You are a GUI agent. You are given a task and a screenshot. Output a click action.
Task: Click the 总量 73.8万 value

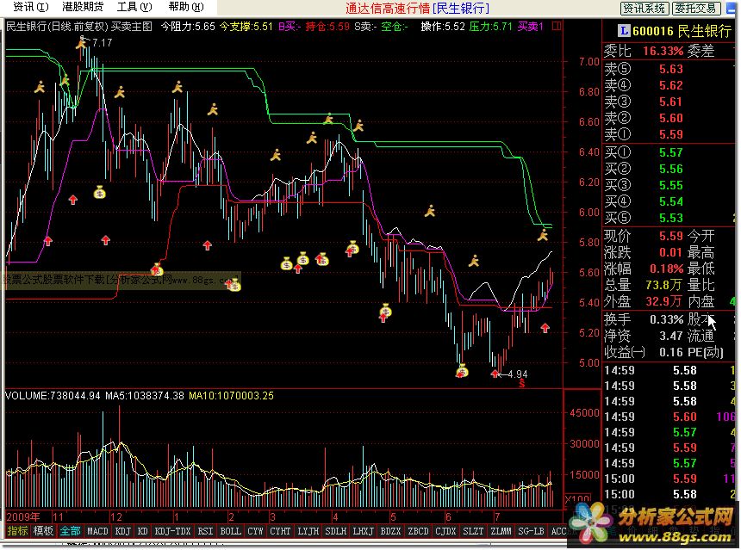(x=664, y=285)
